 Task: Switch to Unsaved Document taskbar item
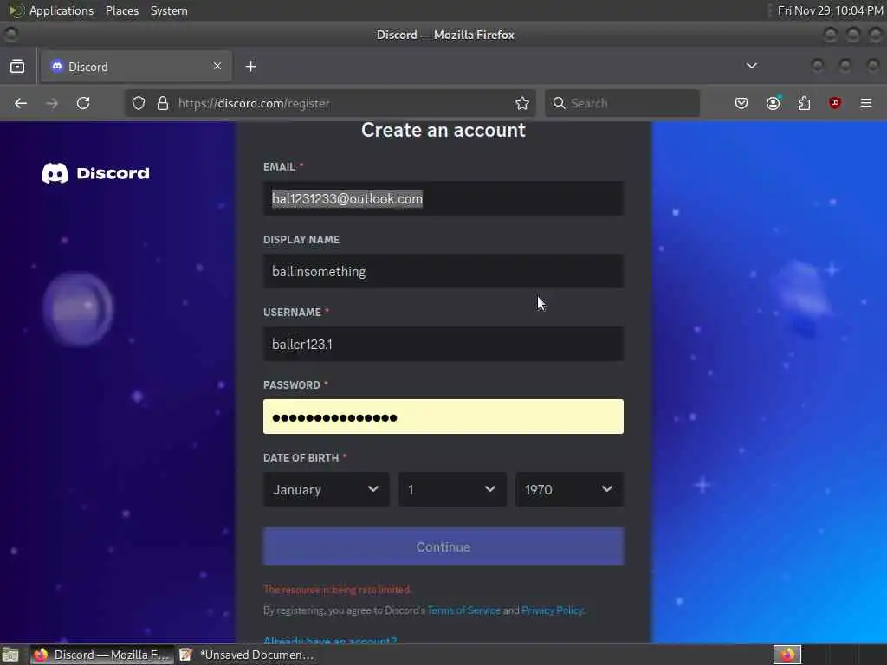click(247, 655)
